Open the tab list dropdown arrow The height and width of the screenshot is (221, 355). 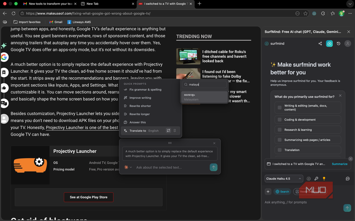click(350, 4)
